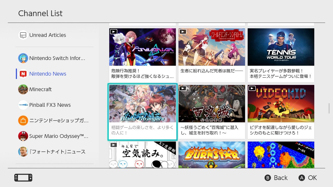Click video badge on 空気読み thumbnail
The image size is (333, 187).
tap(114, 145)
